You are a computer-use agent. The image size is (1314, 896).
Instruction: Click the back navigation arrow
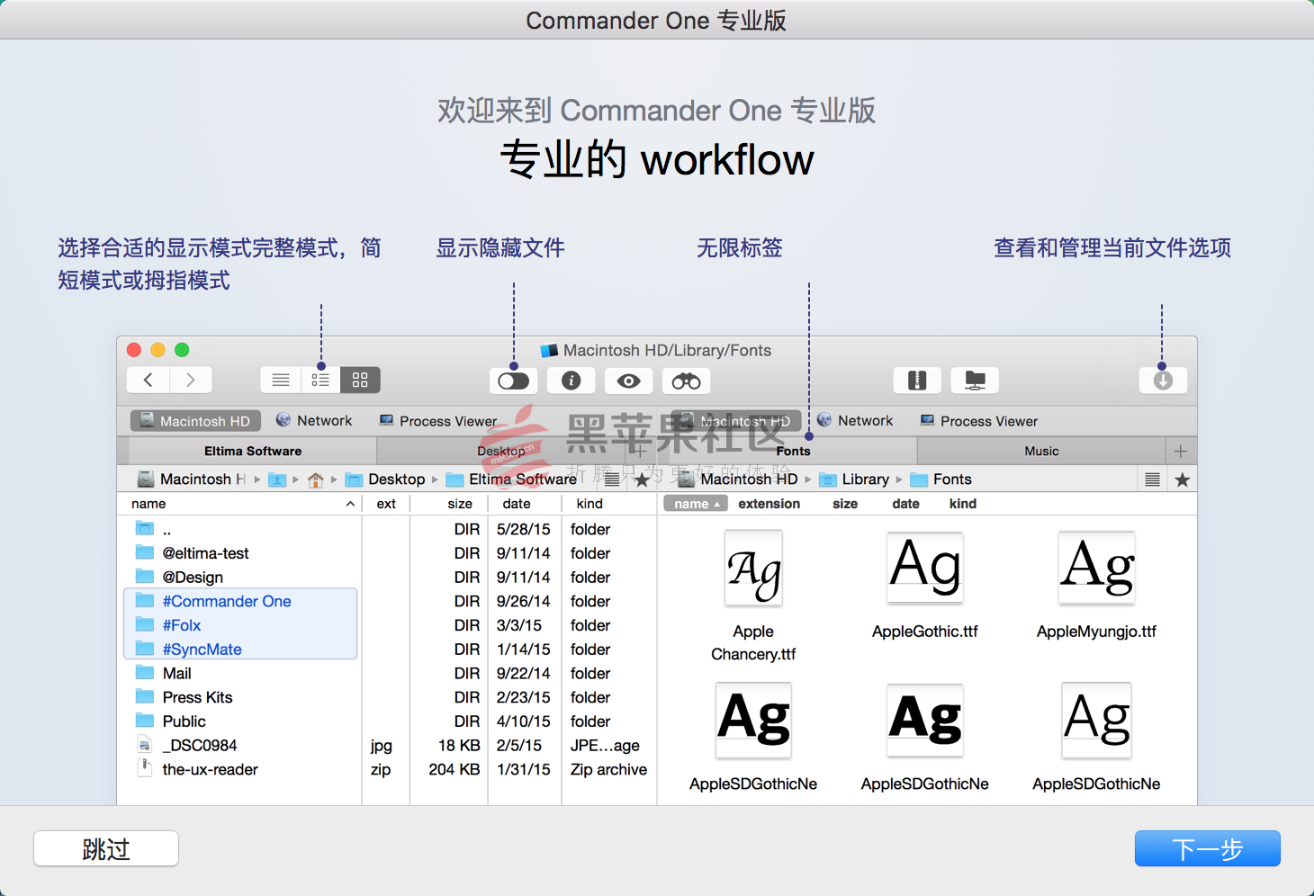pos(148,380)
